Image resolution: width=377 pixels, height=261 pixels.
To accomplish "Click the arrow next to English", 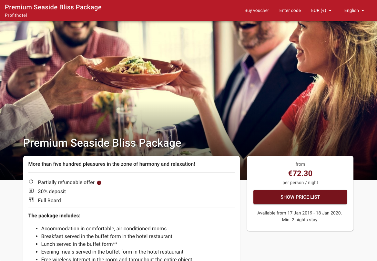I will (363, 11).
